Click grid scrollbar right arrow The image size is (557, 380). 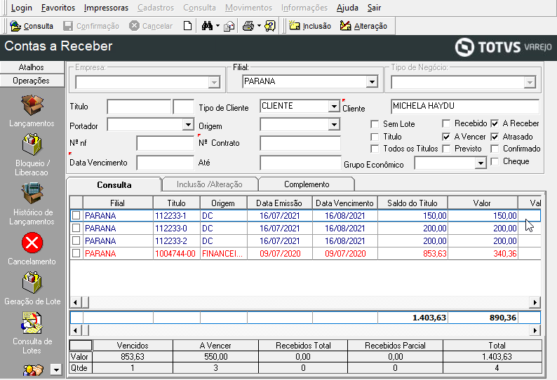pyautogui.click(x=535, y=302)
